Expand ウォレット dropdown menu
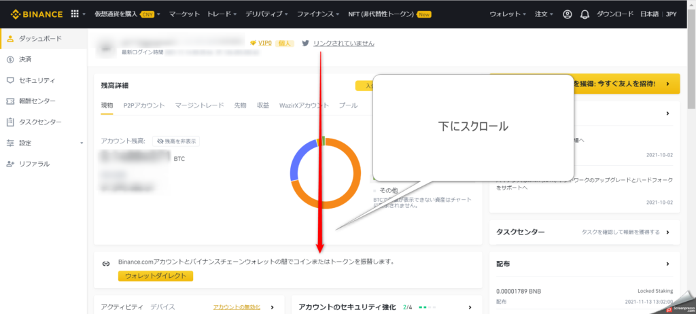Viewport: 696px width, 314px height. tap(508, 14)
